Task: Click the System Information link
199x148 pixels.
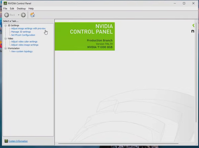Action: [18, 141]
